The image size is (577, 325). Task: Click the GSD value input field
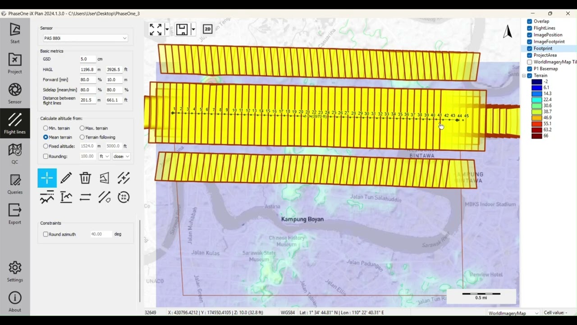point(88,59)
